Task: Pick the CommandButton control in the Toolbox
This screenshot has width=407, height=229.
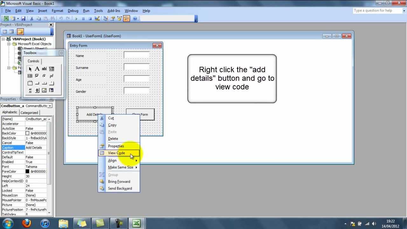Action: pyautogui.click(x=37, y=83)
